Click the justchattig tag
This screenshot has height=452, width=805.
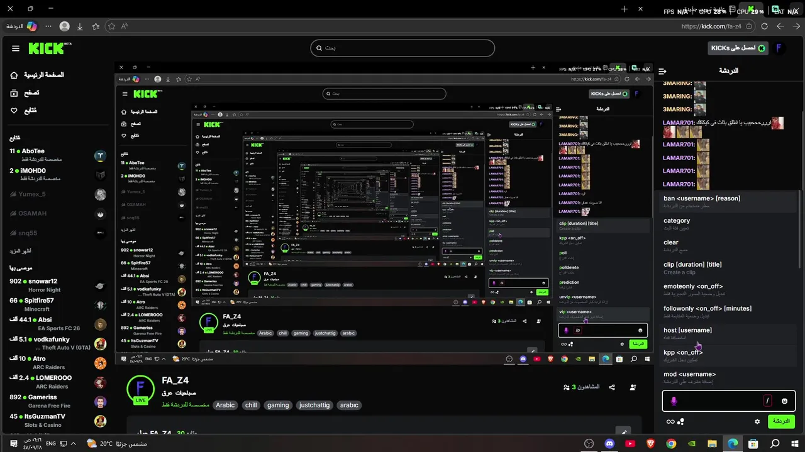pyautogui.click(x=314, y=405)
